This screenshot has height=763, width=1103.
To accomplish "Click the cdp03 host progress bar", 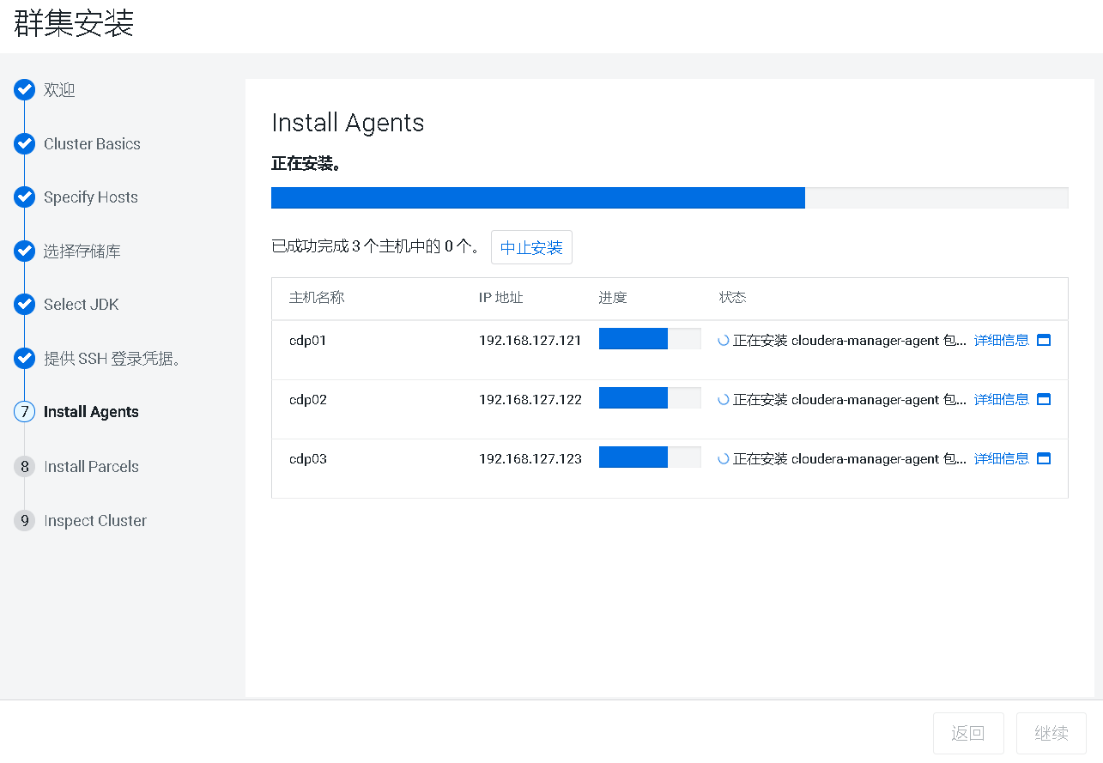I will (650, 457).
